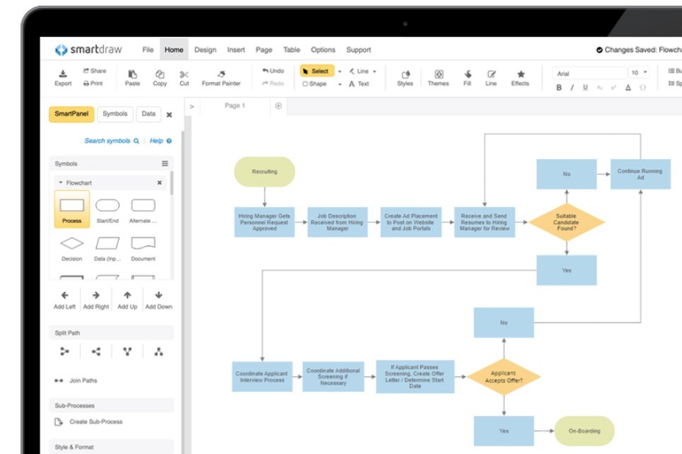
Task: Click the Search symbols link
Action: click(x=112, y=141)
